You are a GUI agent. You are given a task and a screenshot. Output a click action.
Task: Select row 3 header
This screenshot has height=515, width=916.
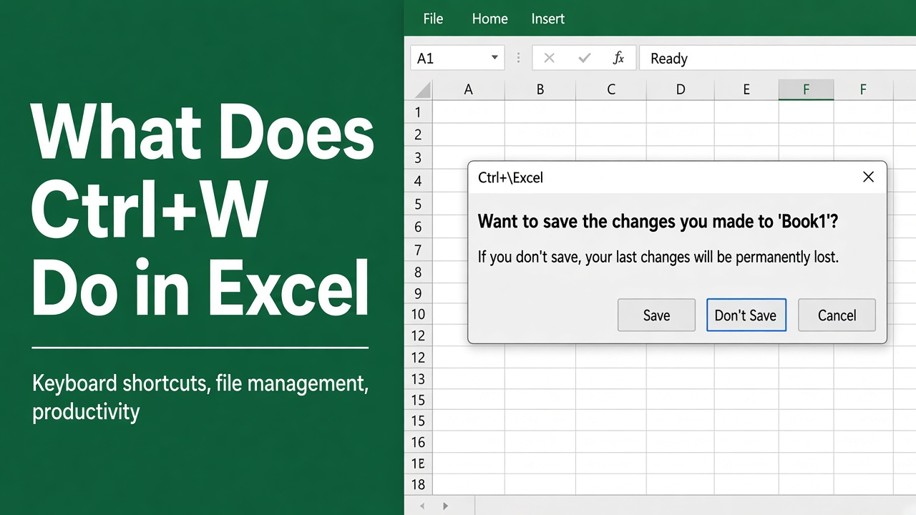[419, 158]
